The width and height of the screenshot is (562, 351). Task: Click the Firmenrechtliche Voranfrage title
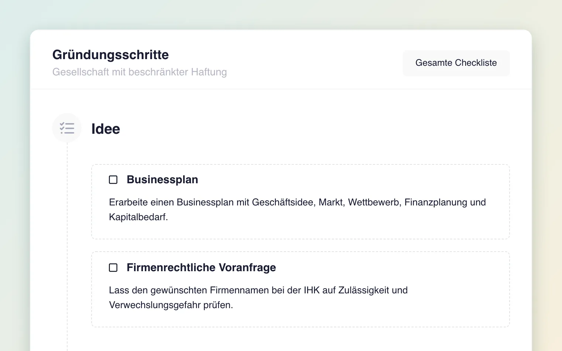(201, 267)
